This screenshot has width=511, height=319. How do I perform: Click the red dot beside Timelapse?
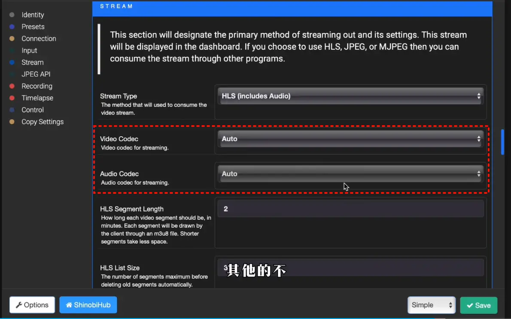[x=12, y=98]
